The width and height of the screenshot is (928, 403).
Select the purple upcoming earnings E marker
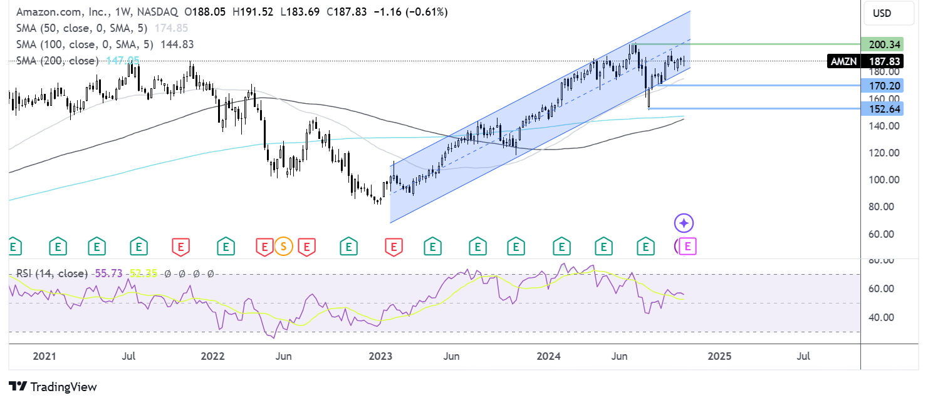click(687, 246)
